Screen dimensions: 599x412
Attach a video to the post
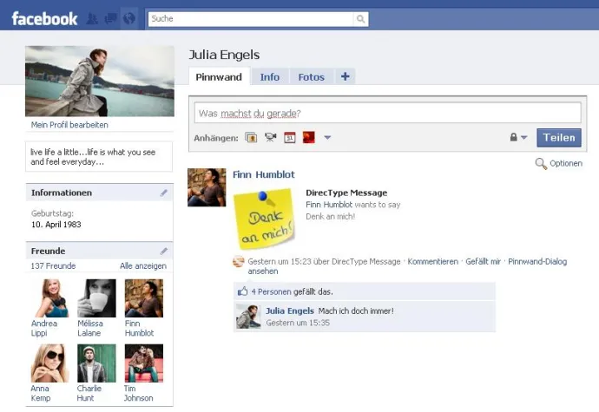[270, 137]
